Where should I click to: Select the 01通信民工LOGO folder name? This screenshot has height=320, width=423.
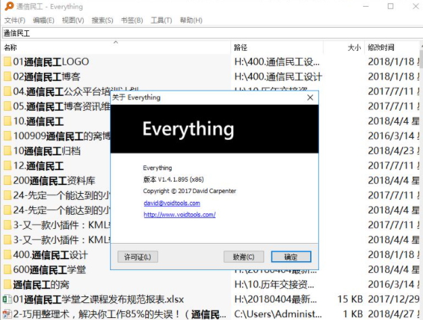pyautogui.click(x=51, y=61)
